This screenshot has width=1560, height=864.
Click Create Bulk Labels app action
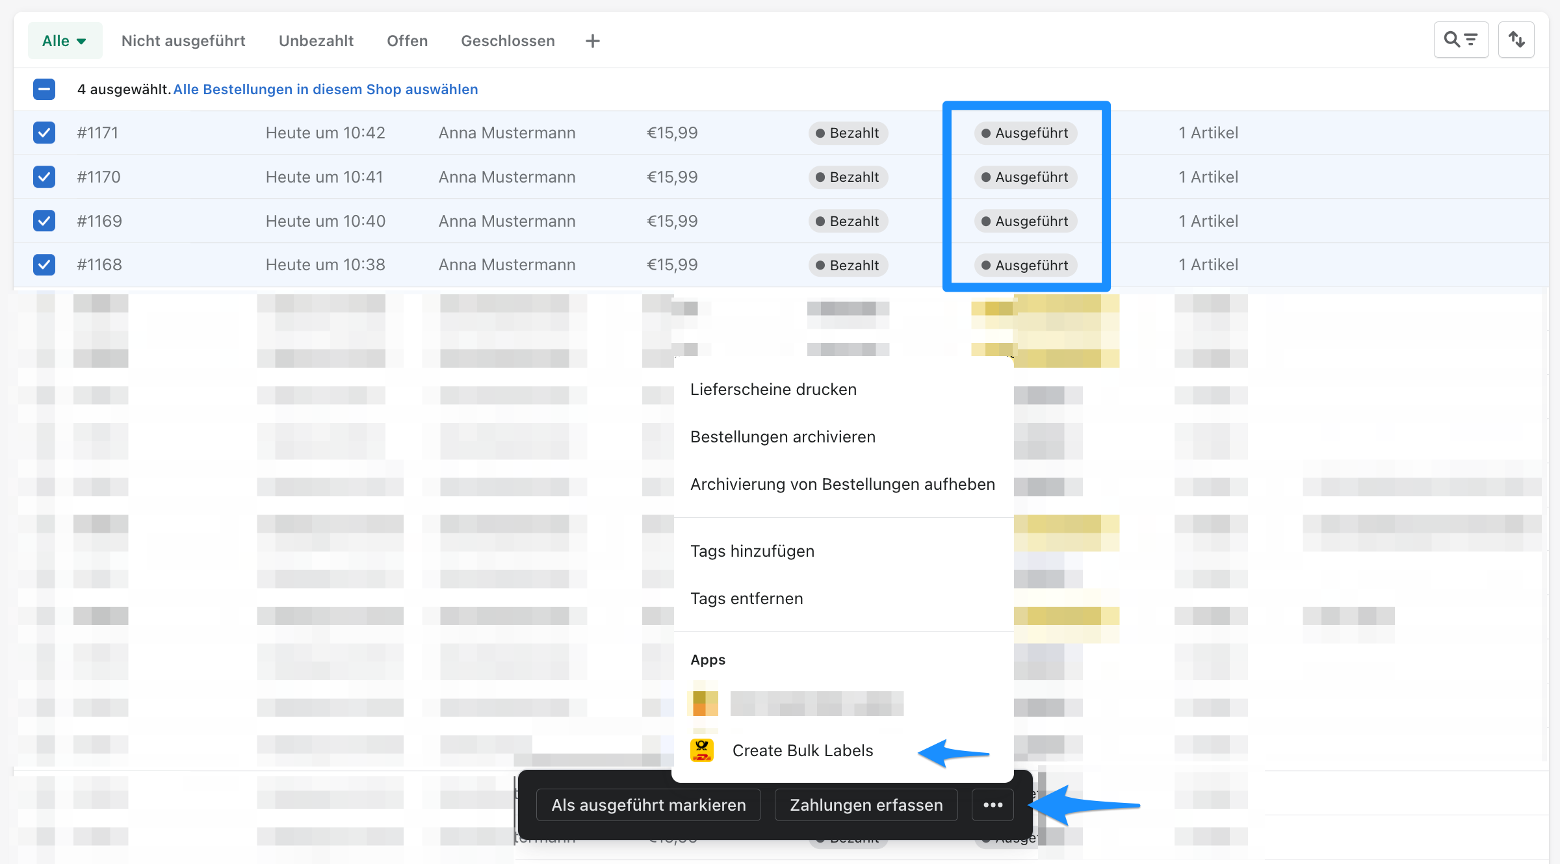(802, 750)
